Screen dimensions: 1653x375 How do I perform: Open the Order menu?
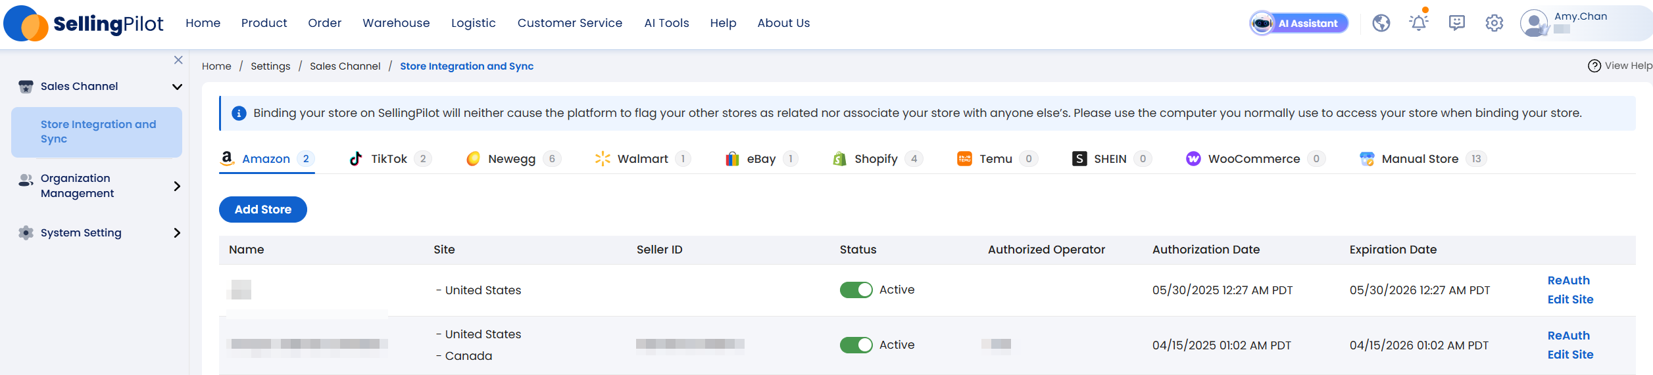(324, 23)
